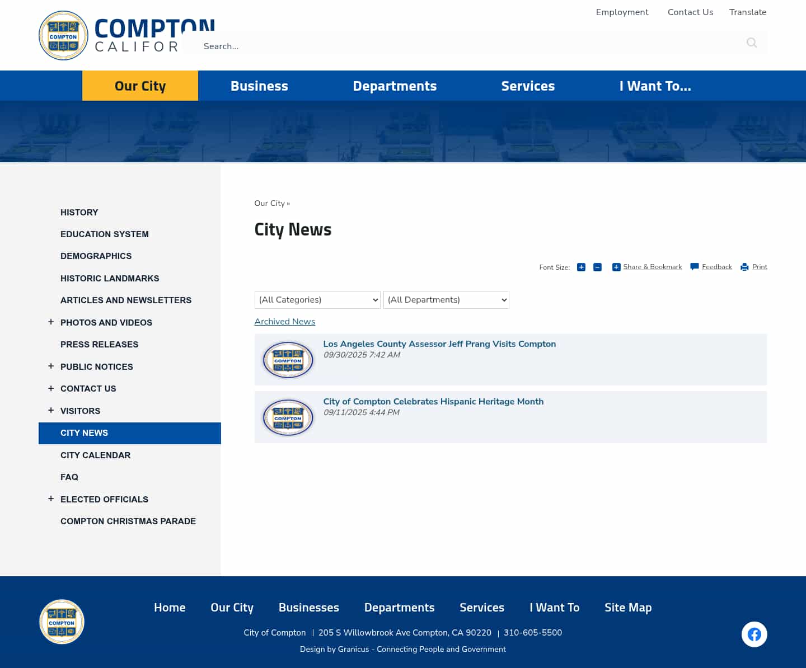Click the Print icon near Font Size
Screen dimensions: 806x668
[x=744, y=267]
